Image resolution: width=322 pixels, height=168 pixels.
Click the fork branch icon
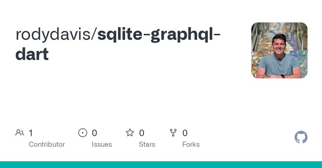point(173,133)
